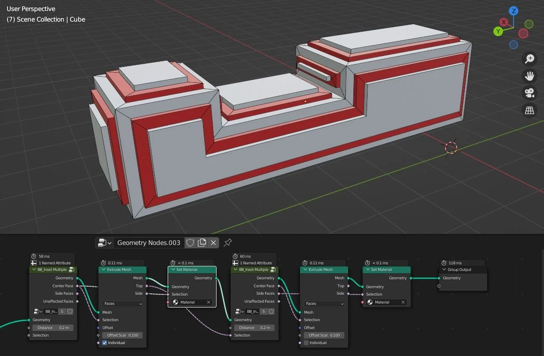Activate the hand Move View icon
544x356 pixels.
(x=529, y=76)
